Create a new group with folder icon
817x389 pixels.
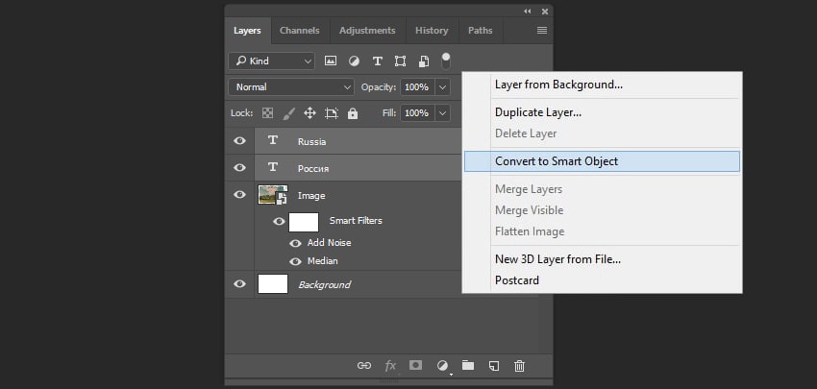pos(468,365)
